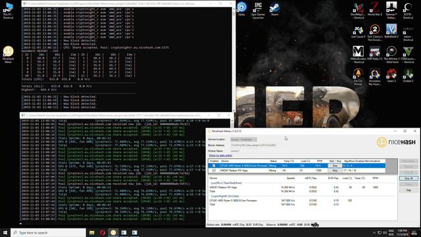Click scrollbar of the top console window
The height and width of the screenshot is (237, 421).
234,59
